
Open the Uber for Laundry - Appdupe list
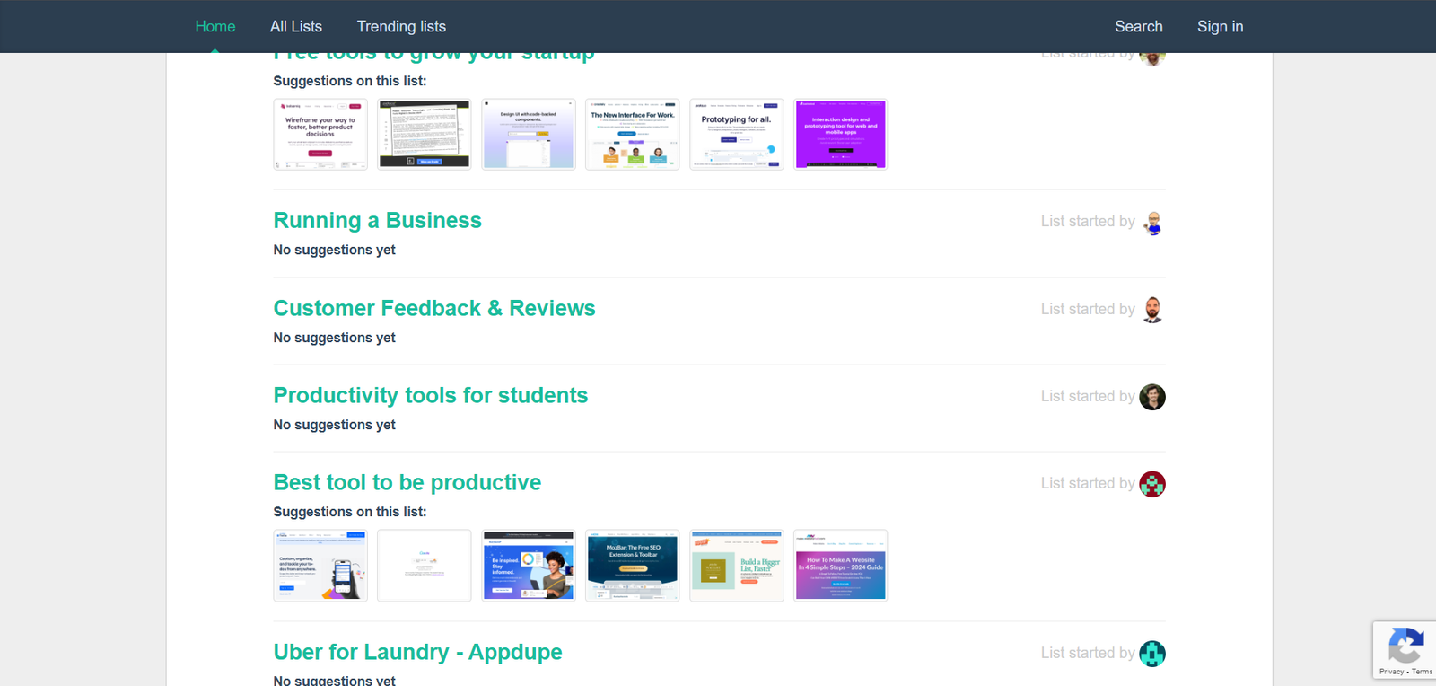pyautogui.click(x=417, y=653)
